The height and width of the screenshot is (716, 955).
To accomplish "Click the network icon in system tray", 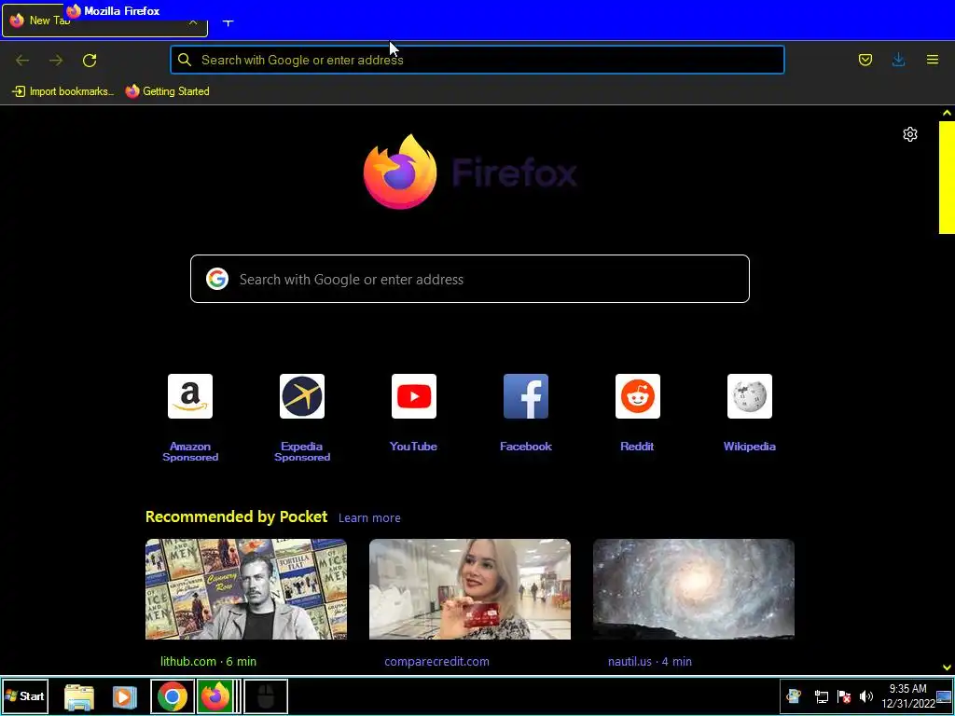I will 821,696.
